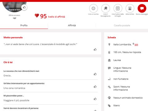
Task: Click the small distance pin before km
Action: tap(133, 44)
